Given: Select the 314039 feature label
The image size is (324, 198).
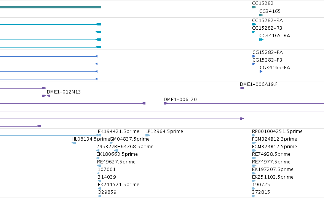Looking at the screenshot, I should [x=107, y=177].
